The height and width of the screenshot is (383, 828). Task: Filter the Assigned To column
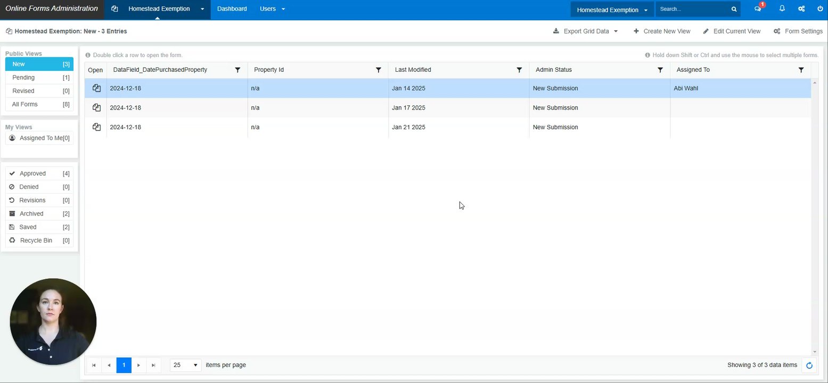pos(801,70)
